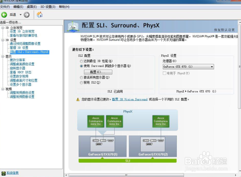Open 系统信息 link
241x177 pixels.
point(12,173)
